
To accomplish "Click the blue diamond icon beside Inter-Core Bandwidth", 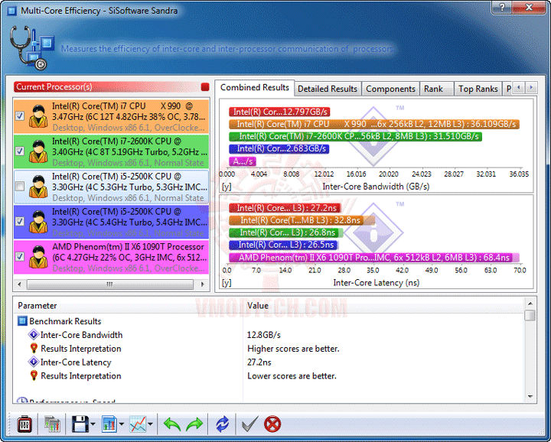I will tap(34, 335).
